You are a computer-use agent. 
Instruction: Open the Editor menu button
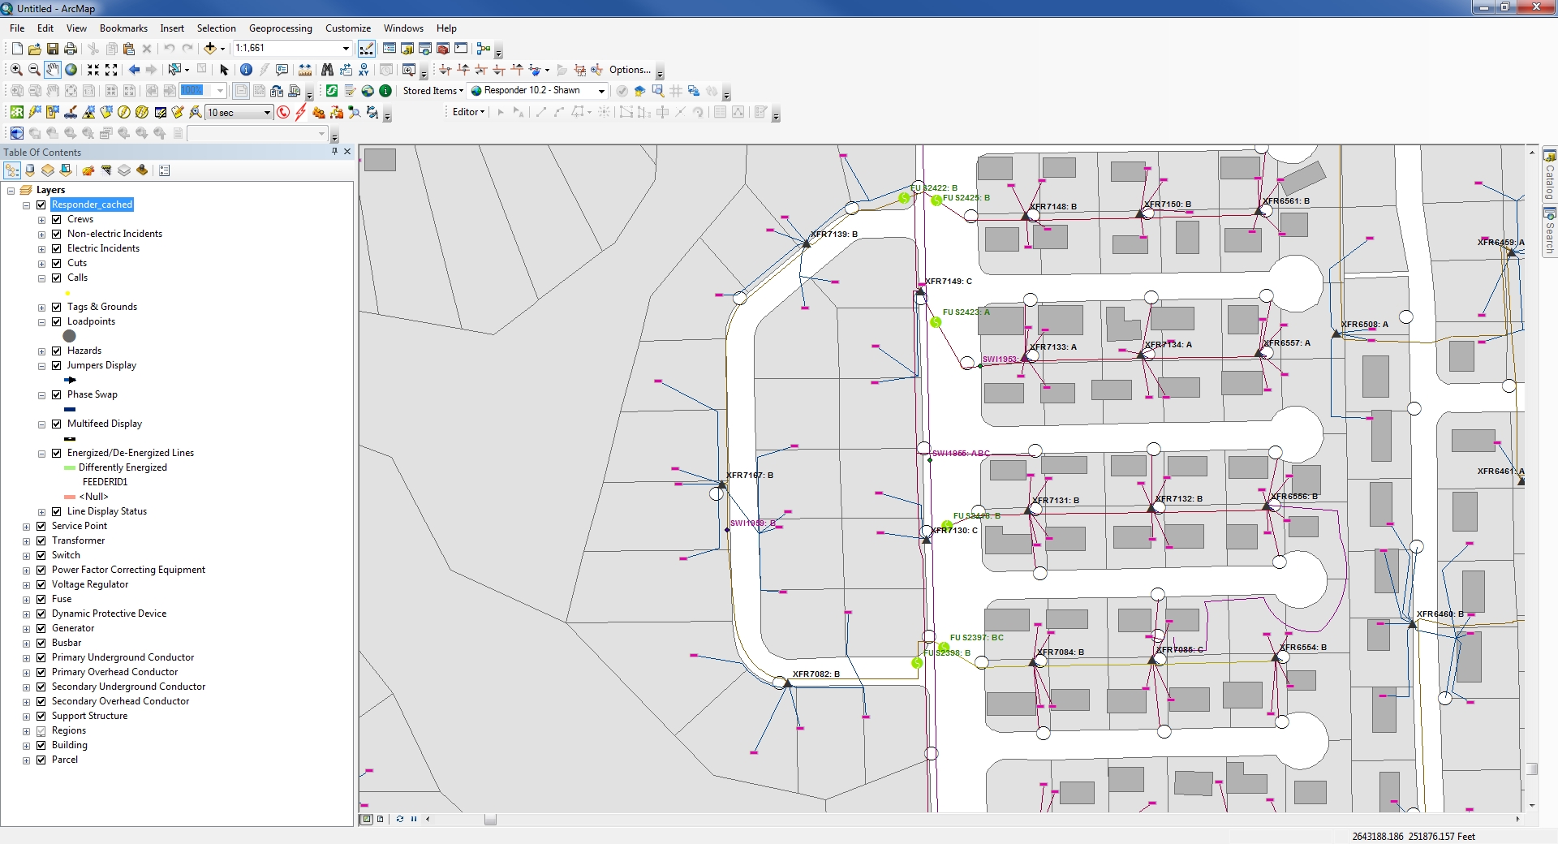(468, 112)
